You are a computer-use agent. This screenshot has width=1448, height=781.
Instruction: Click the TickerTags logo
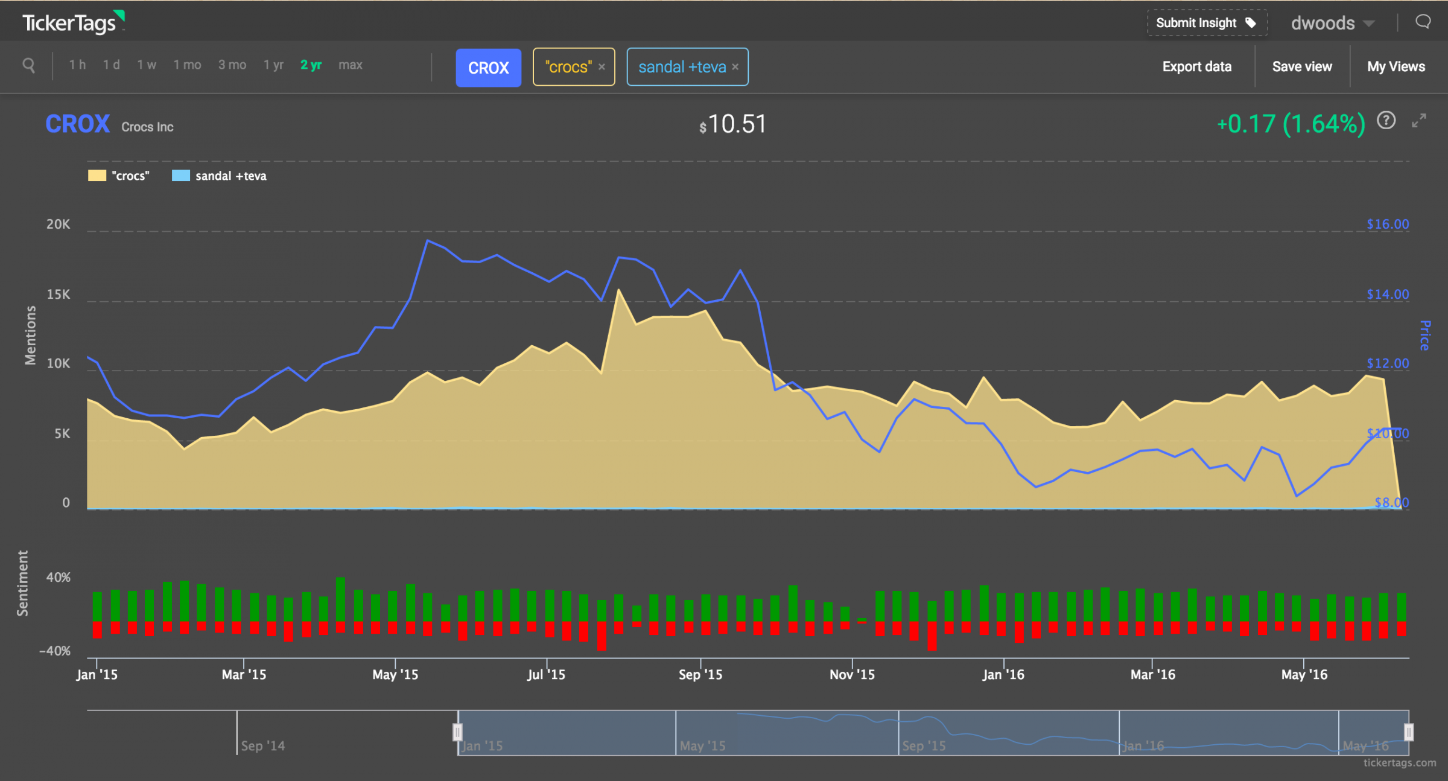(x=74, y=22)
